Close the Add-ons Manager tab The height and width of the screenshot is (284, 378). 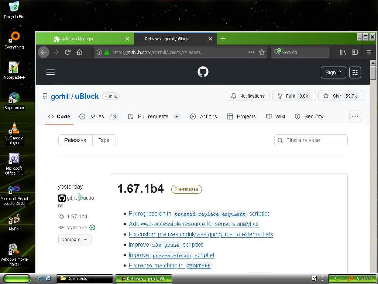pyautogui.click(x=127, y=38)
